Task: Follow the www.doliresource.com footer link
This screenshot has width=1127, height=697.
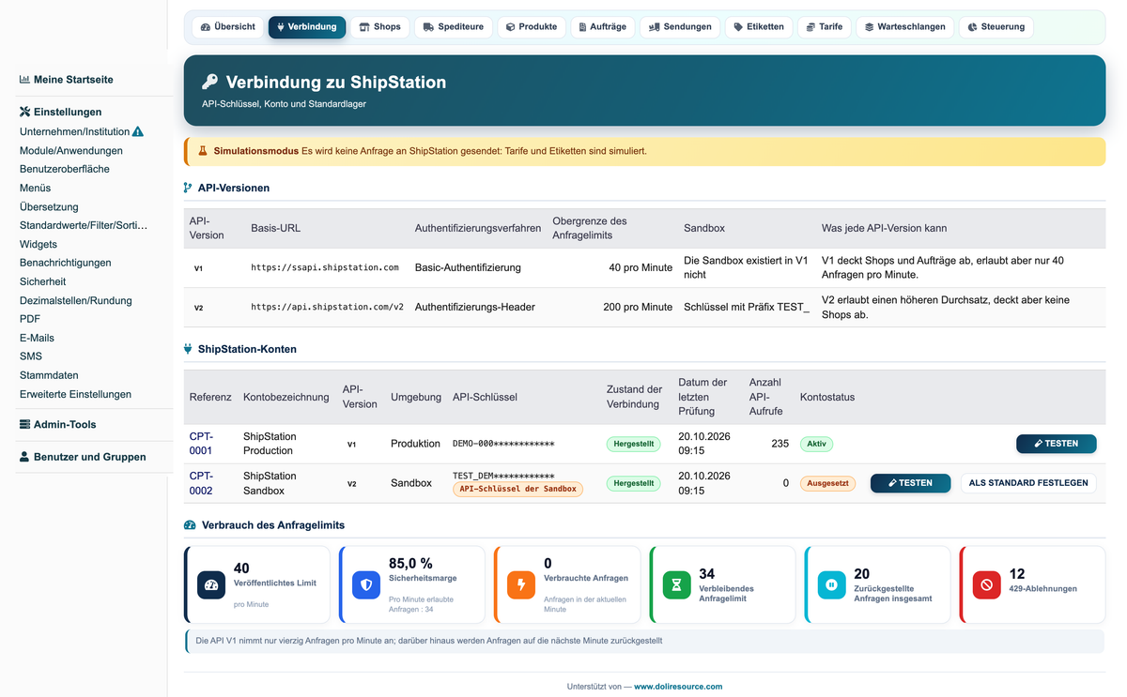Action: coord(678,687)
